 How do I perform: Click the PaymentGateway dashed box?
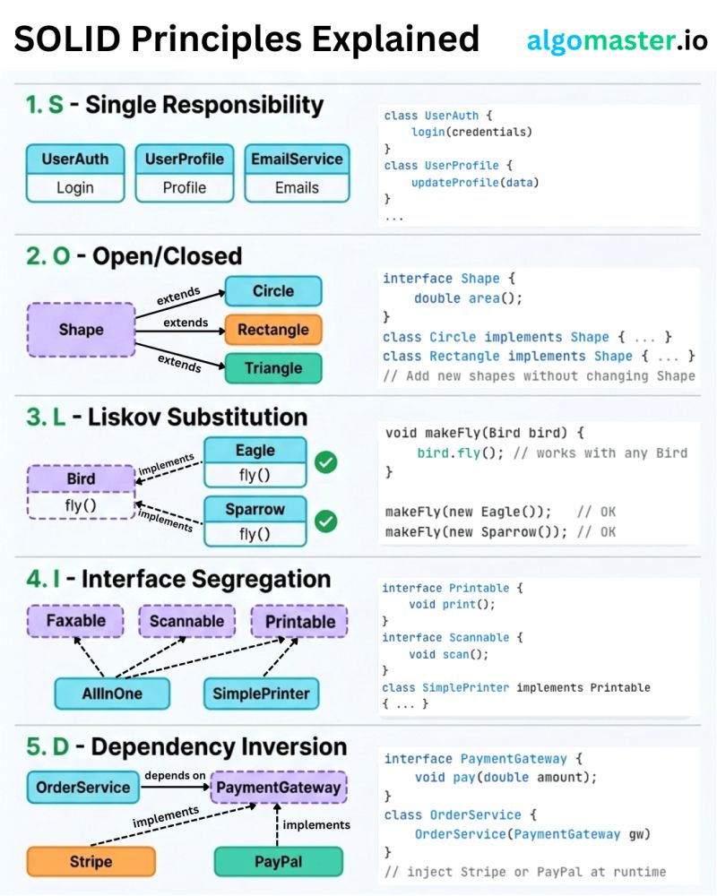point(279,788)
